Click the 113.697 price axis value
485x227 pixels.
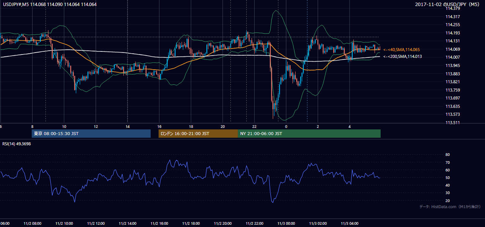point(452,98)
